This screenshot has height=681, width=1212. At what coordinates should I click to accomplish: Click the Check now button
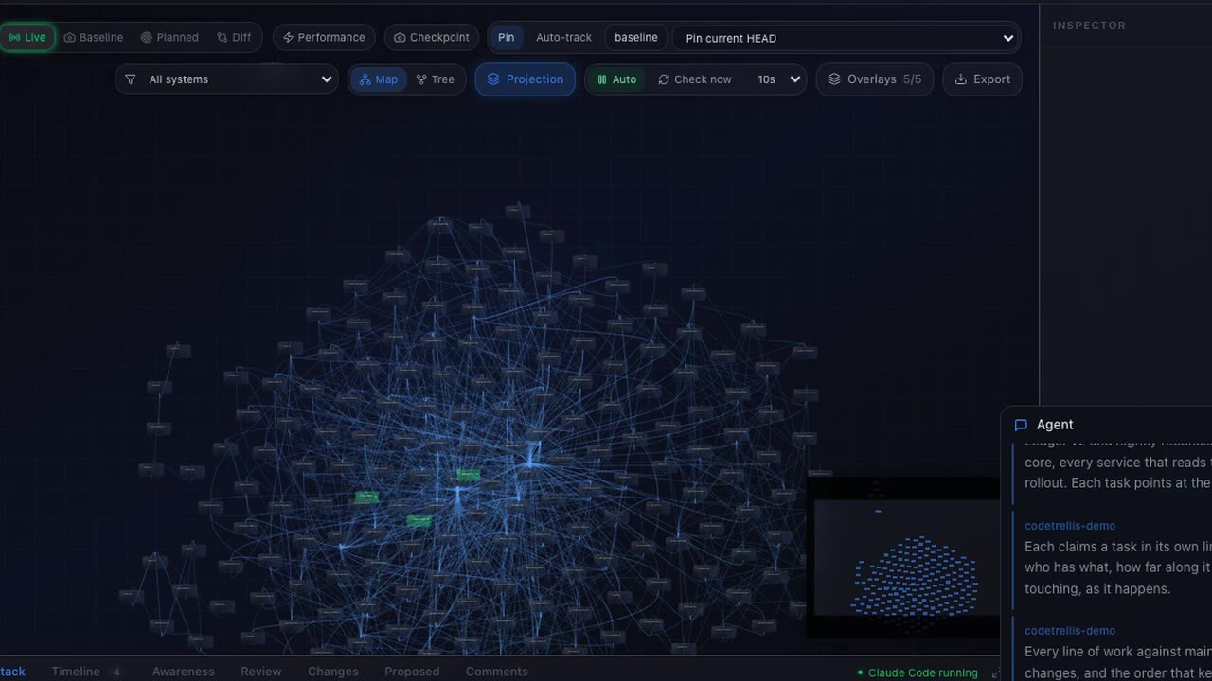tap(695, 79)
